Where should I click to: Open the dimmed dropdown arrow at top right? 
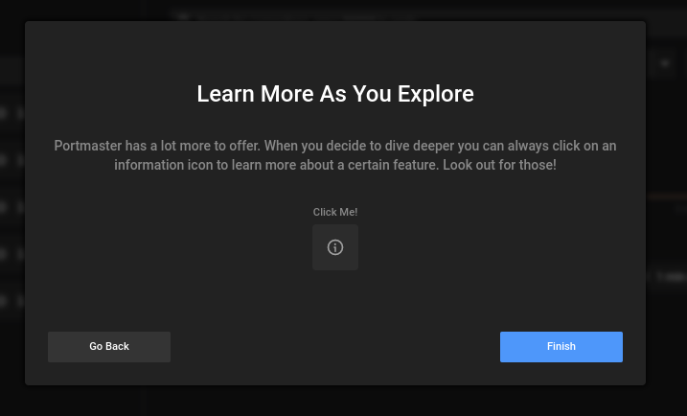point(665,63)
